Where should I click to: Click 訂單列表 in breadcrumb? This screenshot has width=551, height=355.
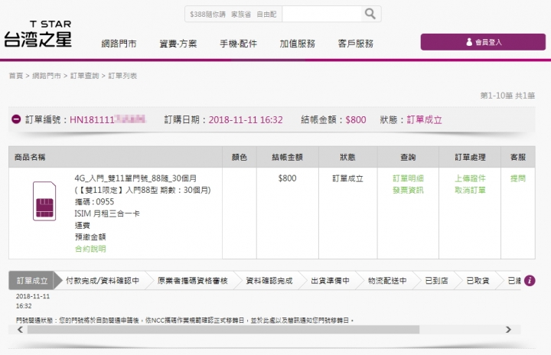tap(122, 76)
